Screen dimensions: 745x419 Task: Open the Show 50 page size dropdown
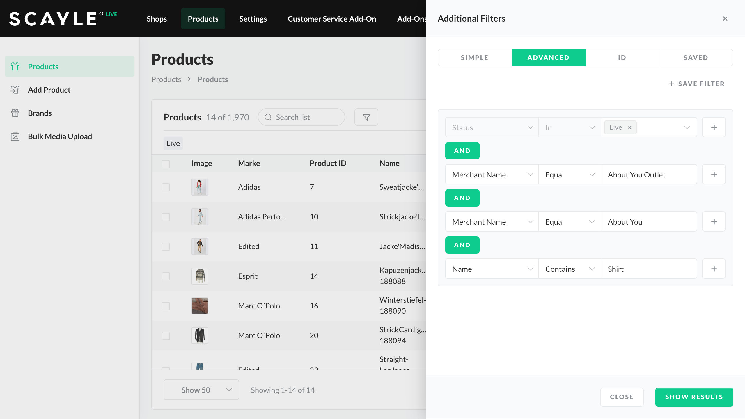pyautogui.click(x=201, y=390)
